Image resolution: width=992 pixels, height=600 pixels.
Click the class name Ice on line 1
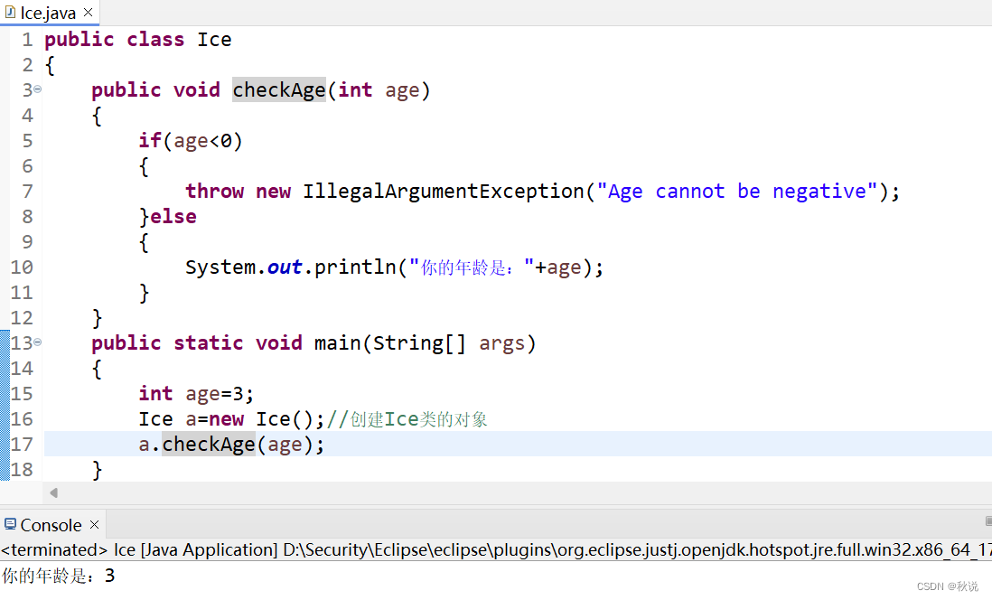pyautogui.click(x=214, y=39)
